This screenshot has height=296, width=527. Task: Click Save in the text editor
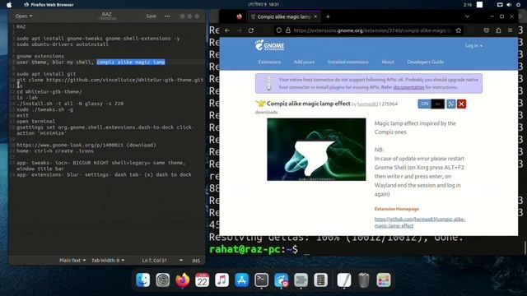pos(151,16)
